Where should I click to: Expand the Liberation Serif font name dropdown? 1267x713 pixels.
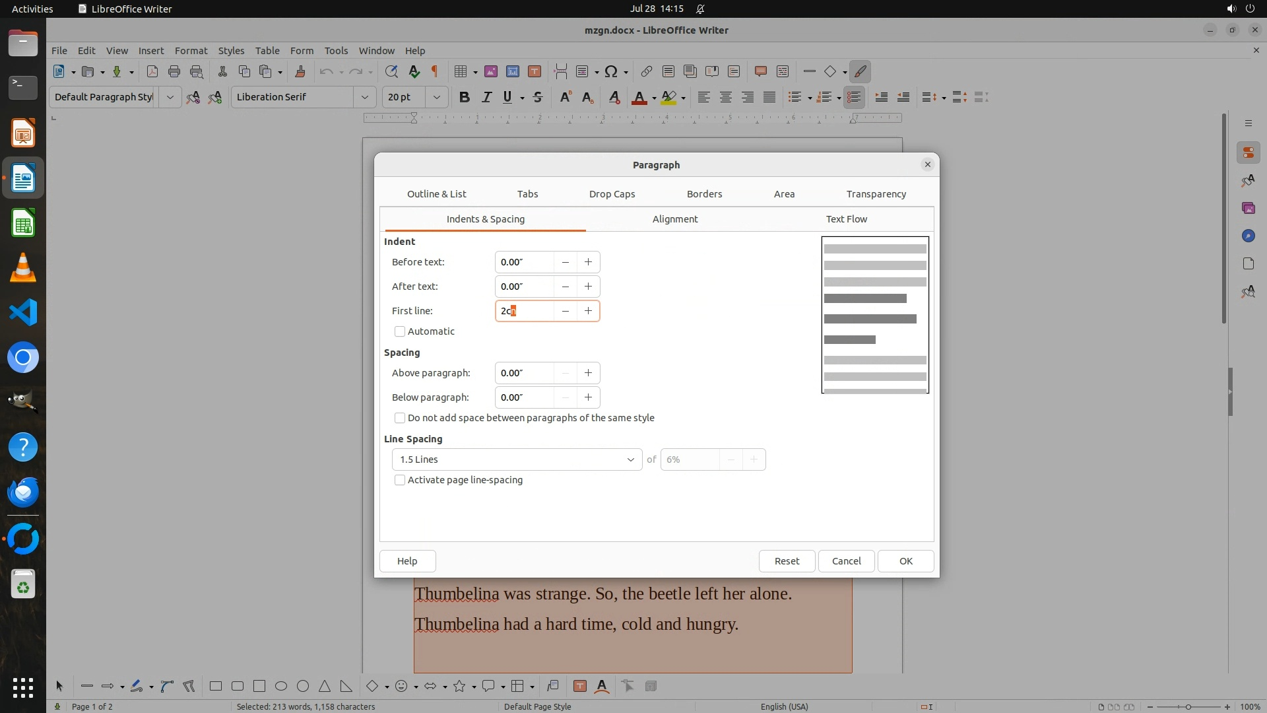pyautogui.click(x=364, y=97)
